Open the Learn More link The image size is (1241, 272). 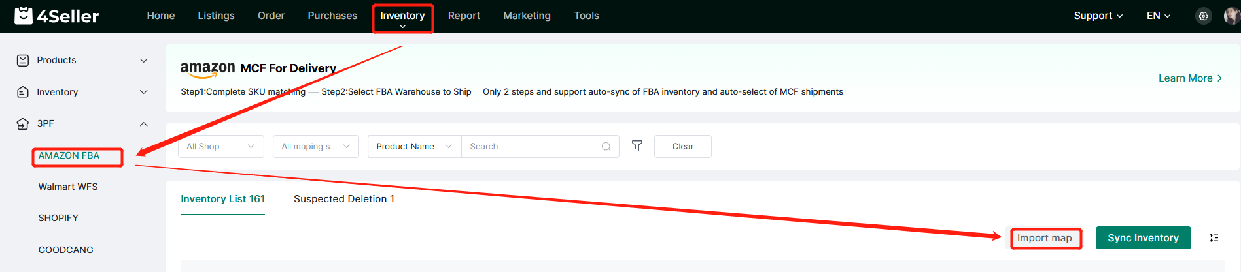click(1189, 78)
